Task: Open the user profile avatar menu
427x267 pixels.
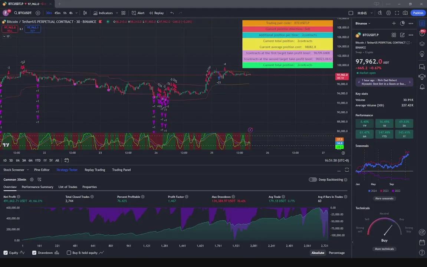Action: 6,13
